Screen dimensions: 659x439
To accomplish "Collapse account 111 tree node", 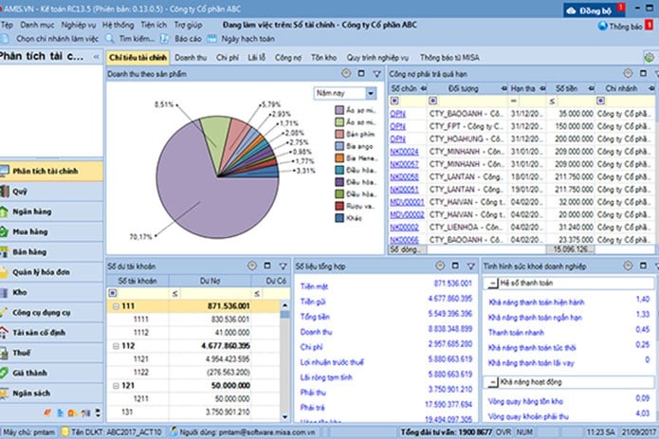I will tap(116, 306).
